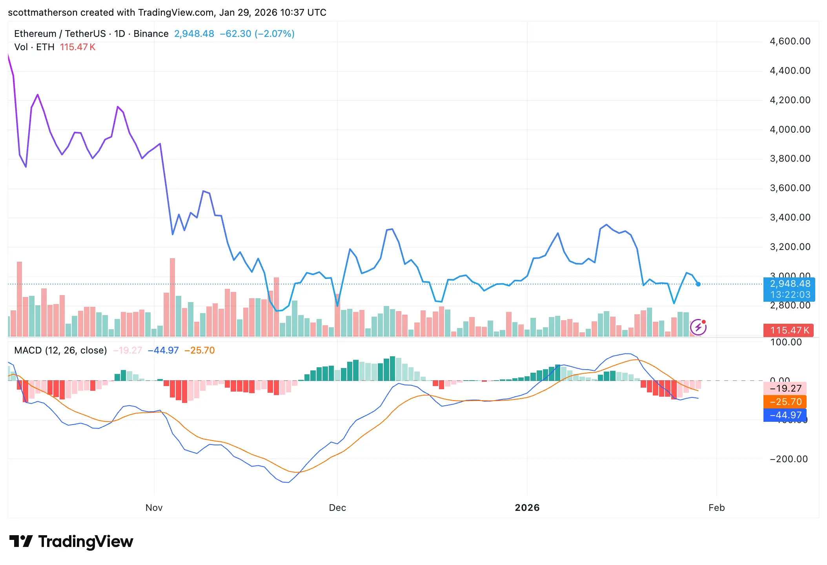
Task: Click the 4,600.00 price scale label
Action: coord(790,41)
